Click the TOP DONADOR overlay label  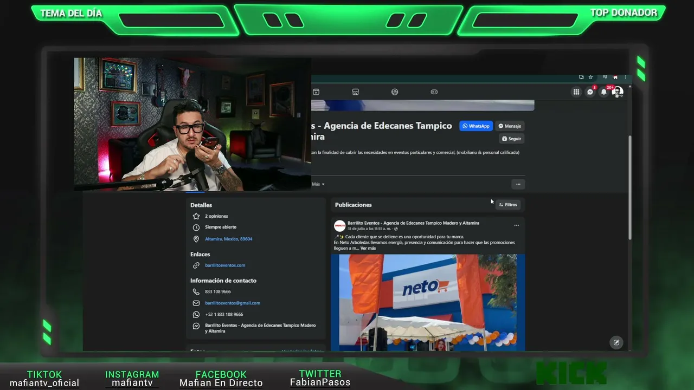click(x=624, y=13)
